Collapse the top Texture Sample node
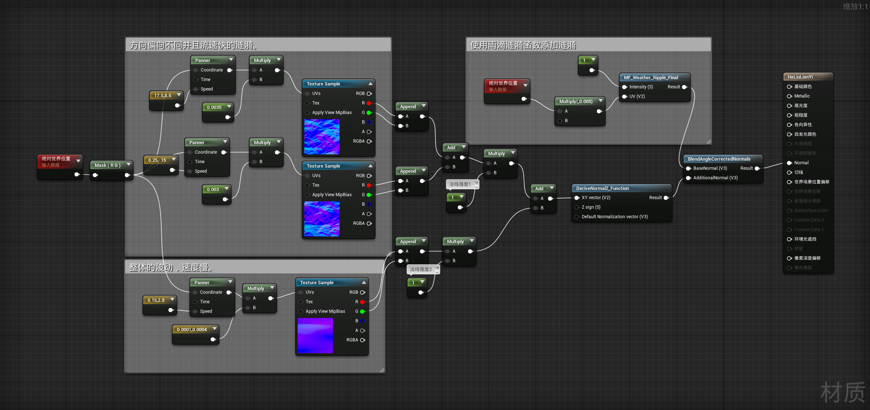The height and width of the screenshot is (410, 870). (370, 84)
